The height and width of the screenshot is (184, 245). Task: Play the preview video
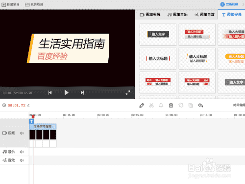pyautogui.click(x=66, y=93)
